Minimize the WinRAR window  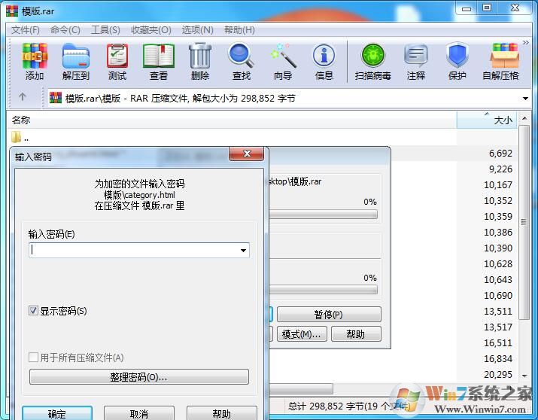[467, 8]
